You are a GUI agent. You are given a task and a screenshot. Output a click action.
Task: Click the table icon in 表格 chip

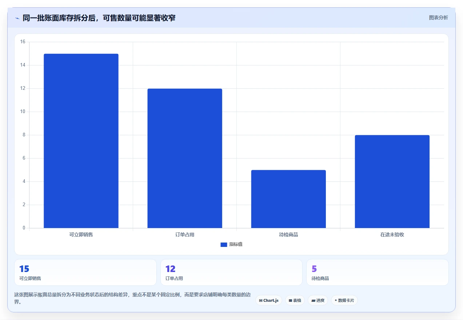290,301
